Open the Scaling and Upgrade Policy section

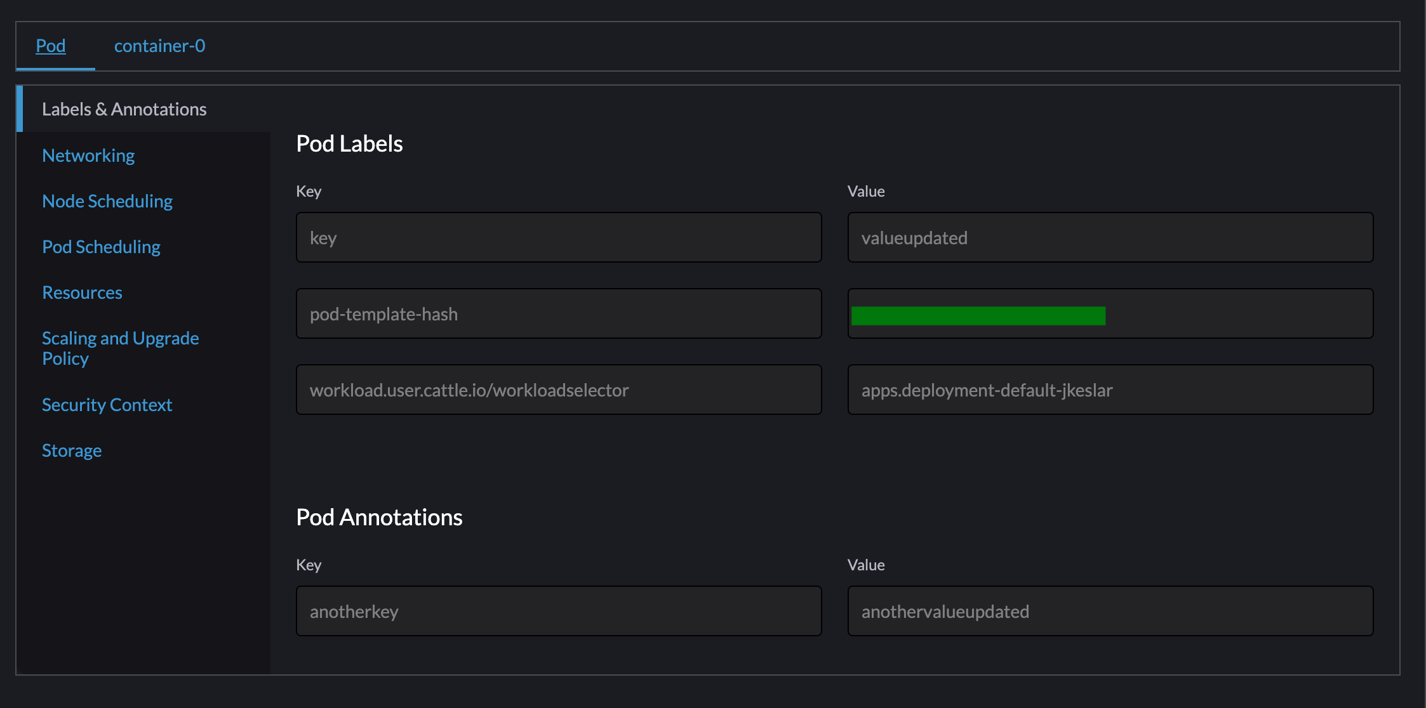tap(120, 348)
